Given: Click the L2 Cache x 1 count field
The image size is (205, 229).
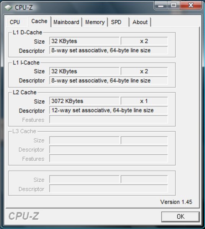Looking at the screenshot, I should [x=144, y=101].
